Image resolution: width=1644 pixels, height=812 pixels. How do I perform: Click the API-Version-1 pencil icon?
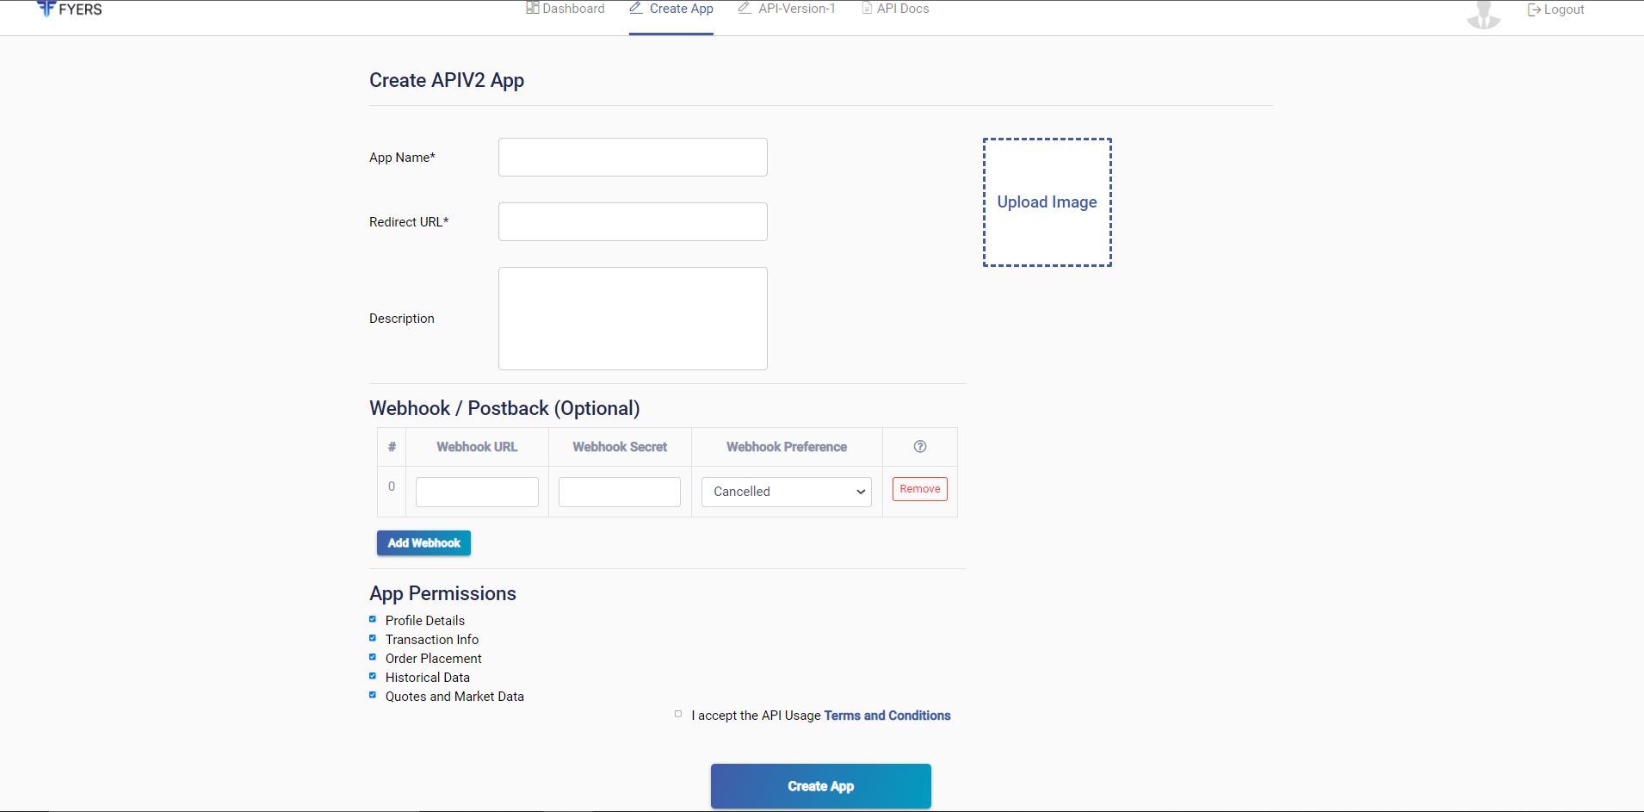[x=743, y=7]
